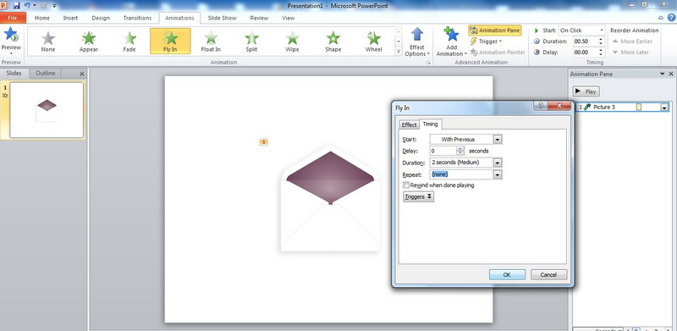Apply the Split animation effect

[251, 41]
